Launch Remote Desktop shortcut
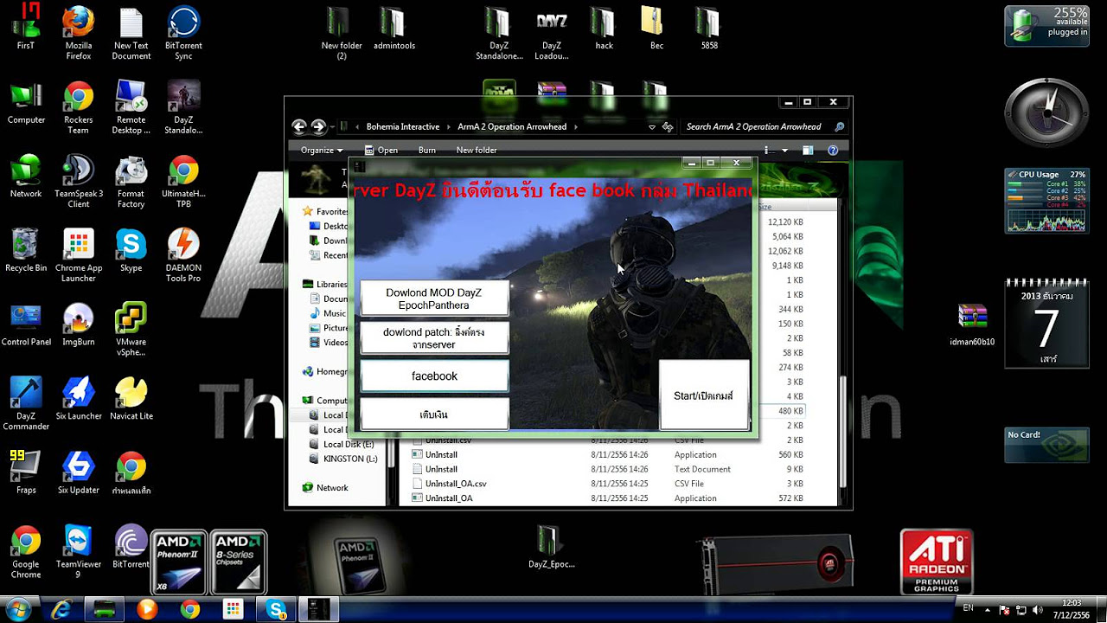The image size is (1107, 623). click(x=131, y=107)
